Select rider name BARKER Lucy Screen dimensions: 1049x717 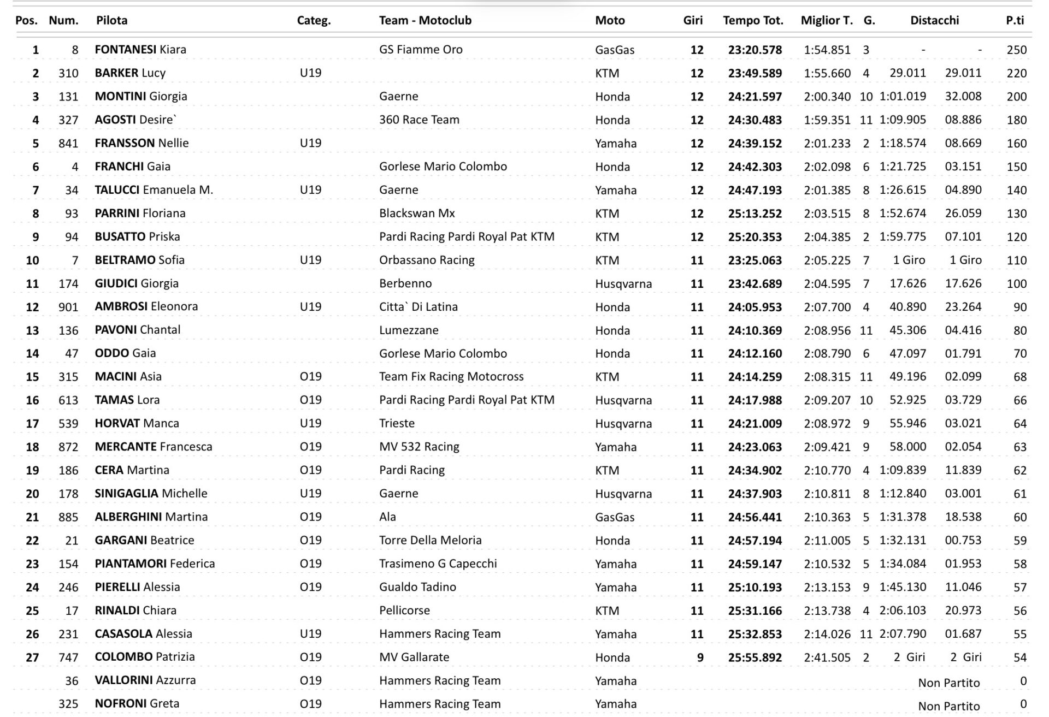tap(130, 73)
